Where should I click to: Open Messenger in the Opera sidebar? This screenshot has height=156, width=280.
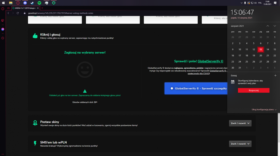pos(3,29)
